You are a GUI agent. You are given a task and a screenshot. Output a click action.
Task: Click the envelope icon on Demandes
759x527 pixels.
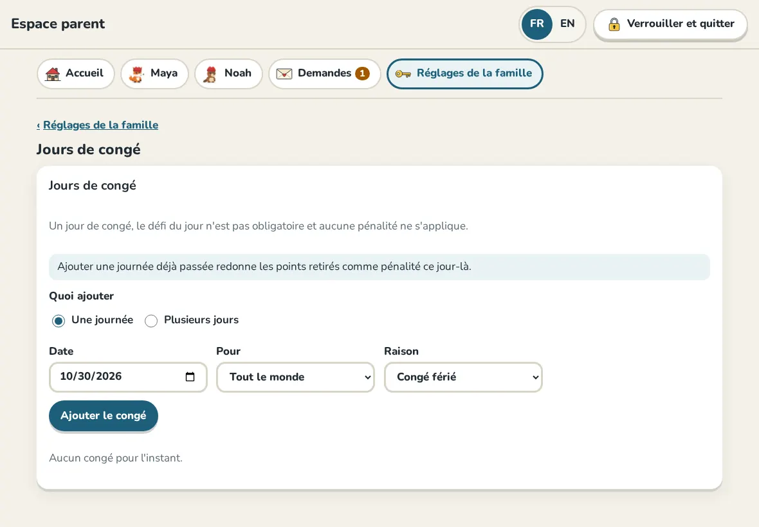pos(284,74)
